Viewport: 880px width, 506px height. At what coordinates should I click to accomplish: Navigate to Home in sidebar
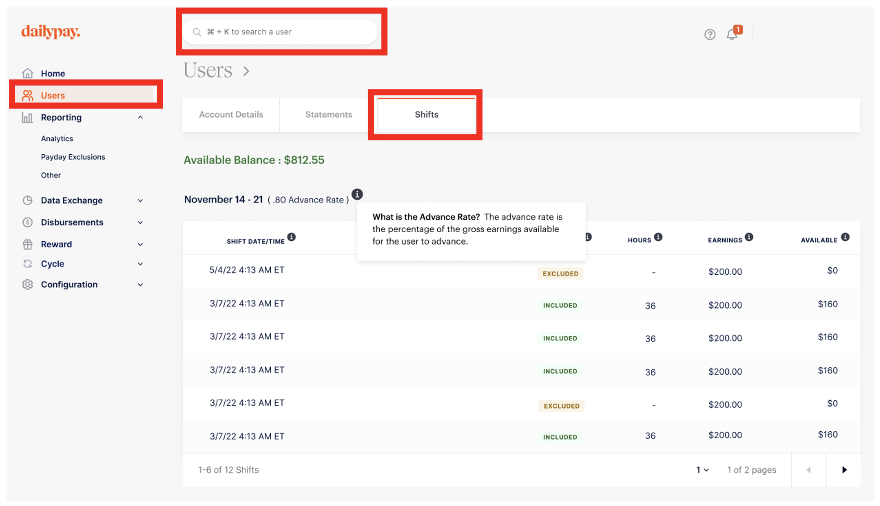click(x=53, y=74)
